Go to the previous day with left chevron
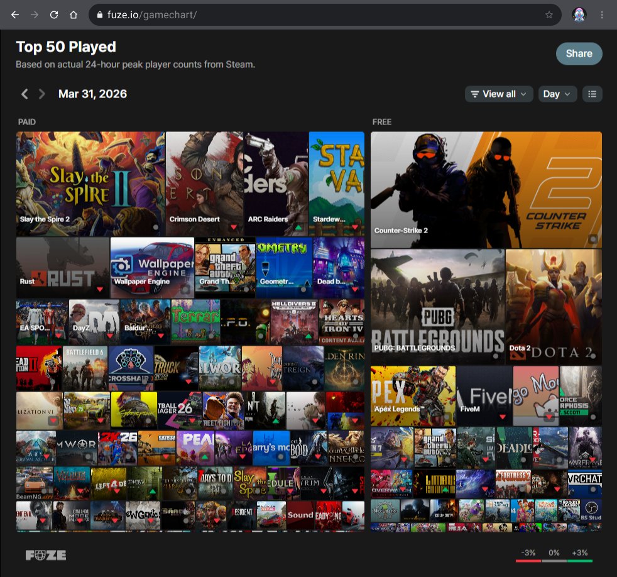 (25, 94)
